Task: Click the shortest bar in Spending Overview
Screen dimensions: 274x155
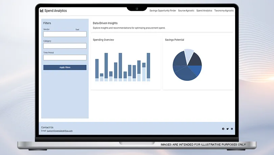Action: [x=101, y=77]
